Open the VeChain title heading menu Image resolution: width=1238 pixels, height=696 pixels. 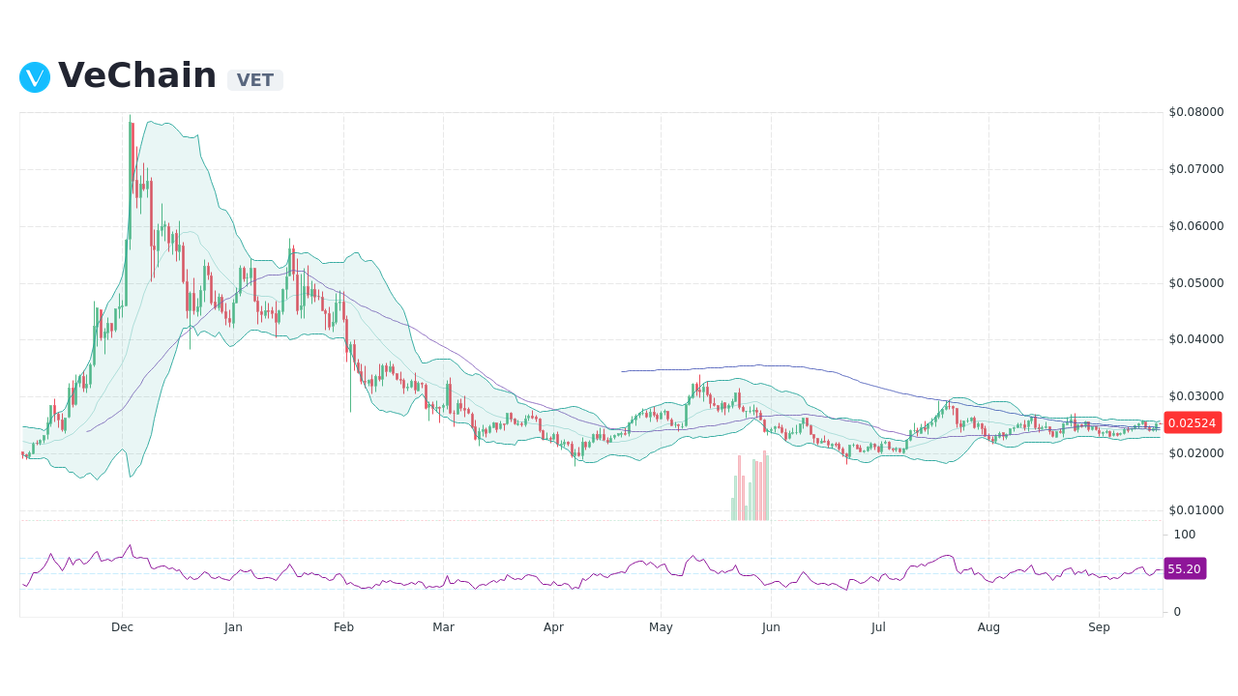[137, 74]
